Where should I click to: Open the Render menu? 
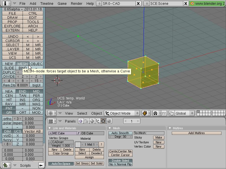[x=76, y=3]
